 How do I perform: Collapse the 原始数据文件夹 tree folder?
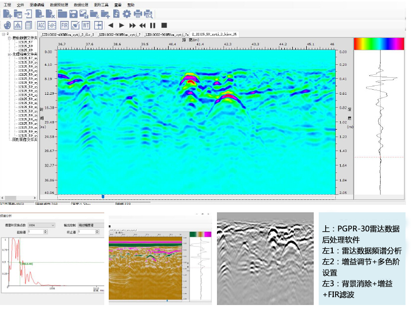click(9, 38)
